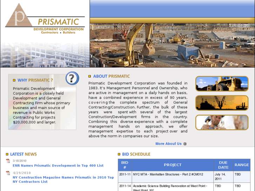Click the yellow bullet beside About Prismatic
This screenshot has height=191, width=255.
tap(89, 76)
